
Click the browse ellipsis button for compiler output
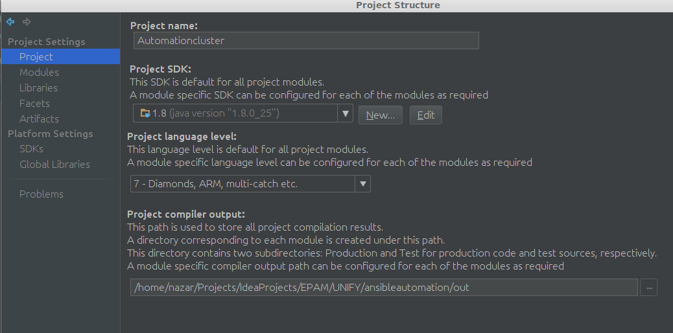[648, 288]
